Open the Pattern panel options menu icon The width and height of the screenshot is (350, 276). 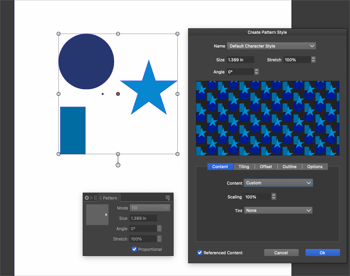tap(168, 198)
